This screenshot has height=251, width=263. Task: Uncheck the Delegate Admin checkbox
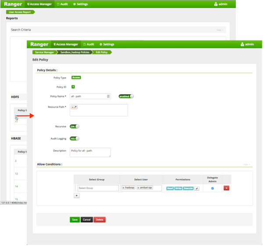tap(213, 188)
